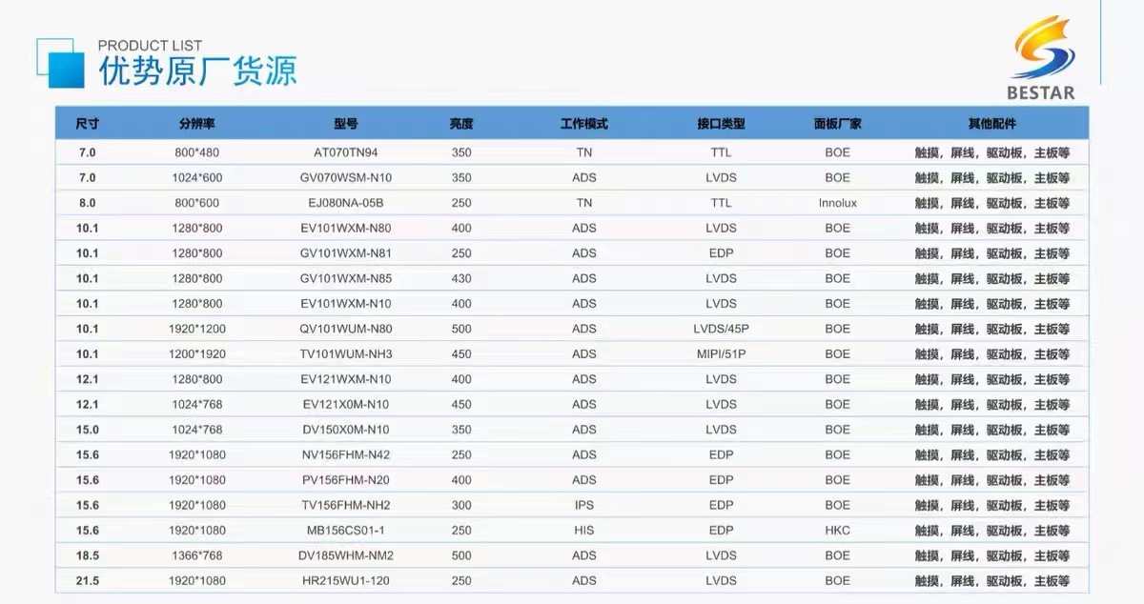1144x604 pixels.
Task: Click the BESTAR logo
Action: pyautogui.click(x=1041, y=58)
